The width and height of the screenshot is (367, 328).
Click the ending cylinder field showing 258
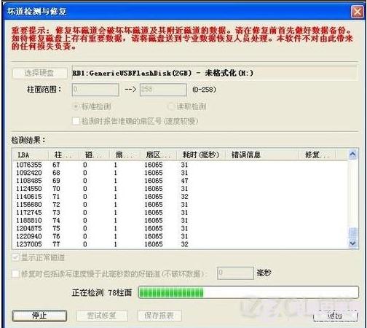point(163,90)
